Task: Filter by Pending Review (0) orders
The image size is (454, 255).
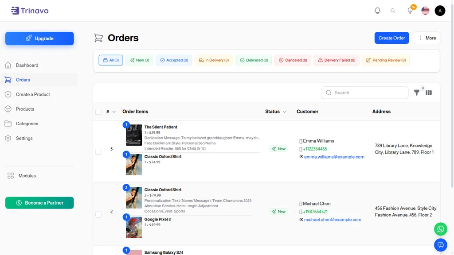Action: [386, 60]
